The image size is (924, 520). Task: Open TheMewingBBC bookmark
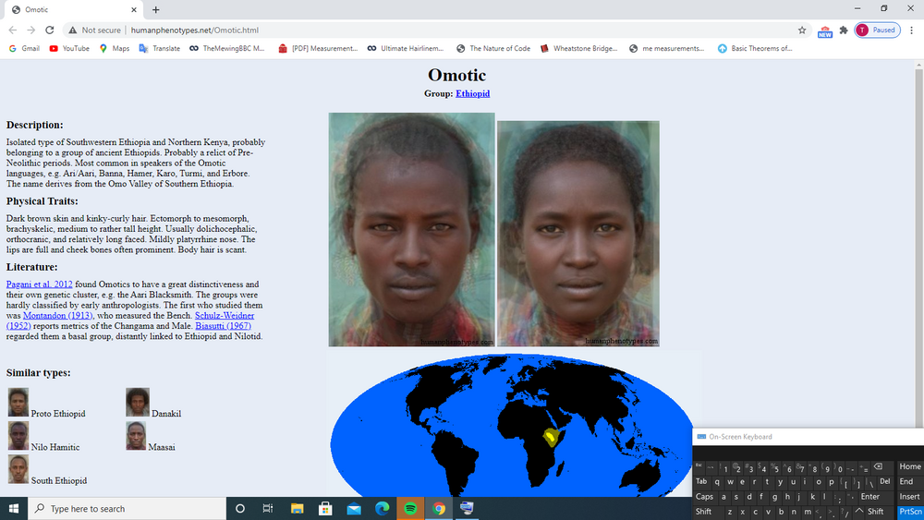(x=227, y=48)
